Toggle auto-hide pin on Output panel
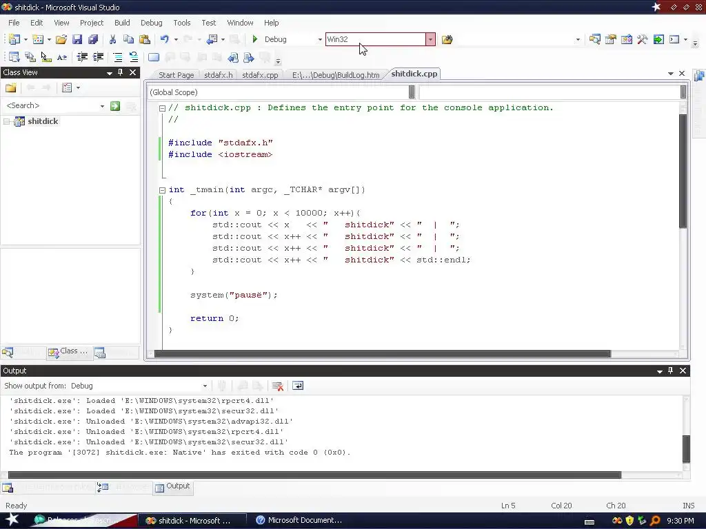This screenshot has height=529, width=706. [670, 371]
